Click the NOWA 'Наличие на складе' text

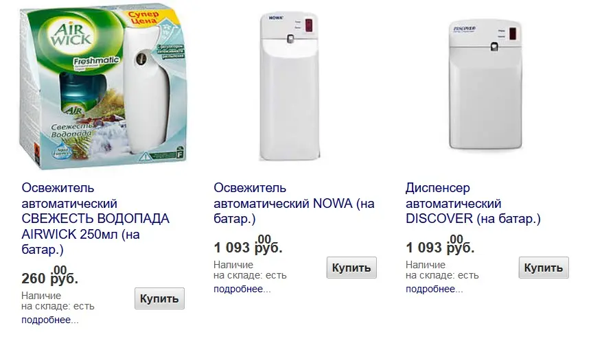[250, 270]
